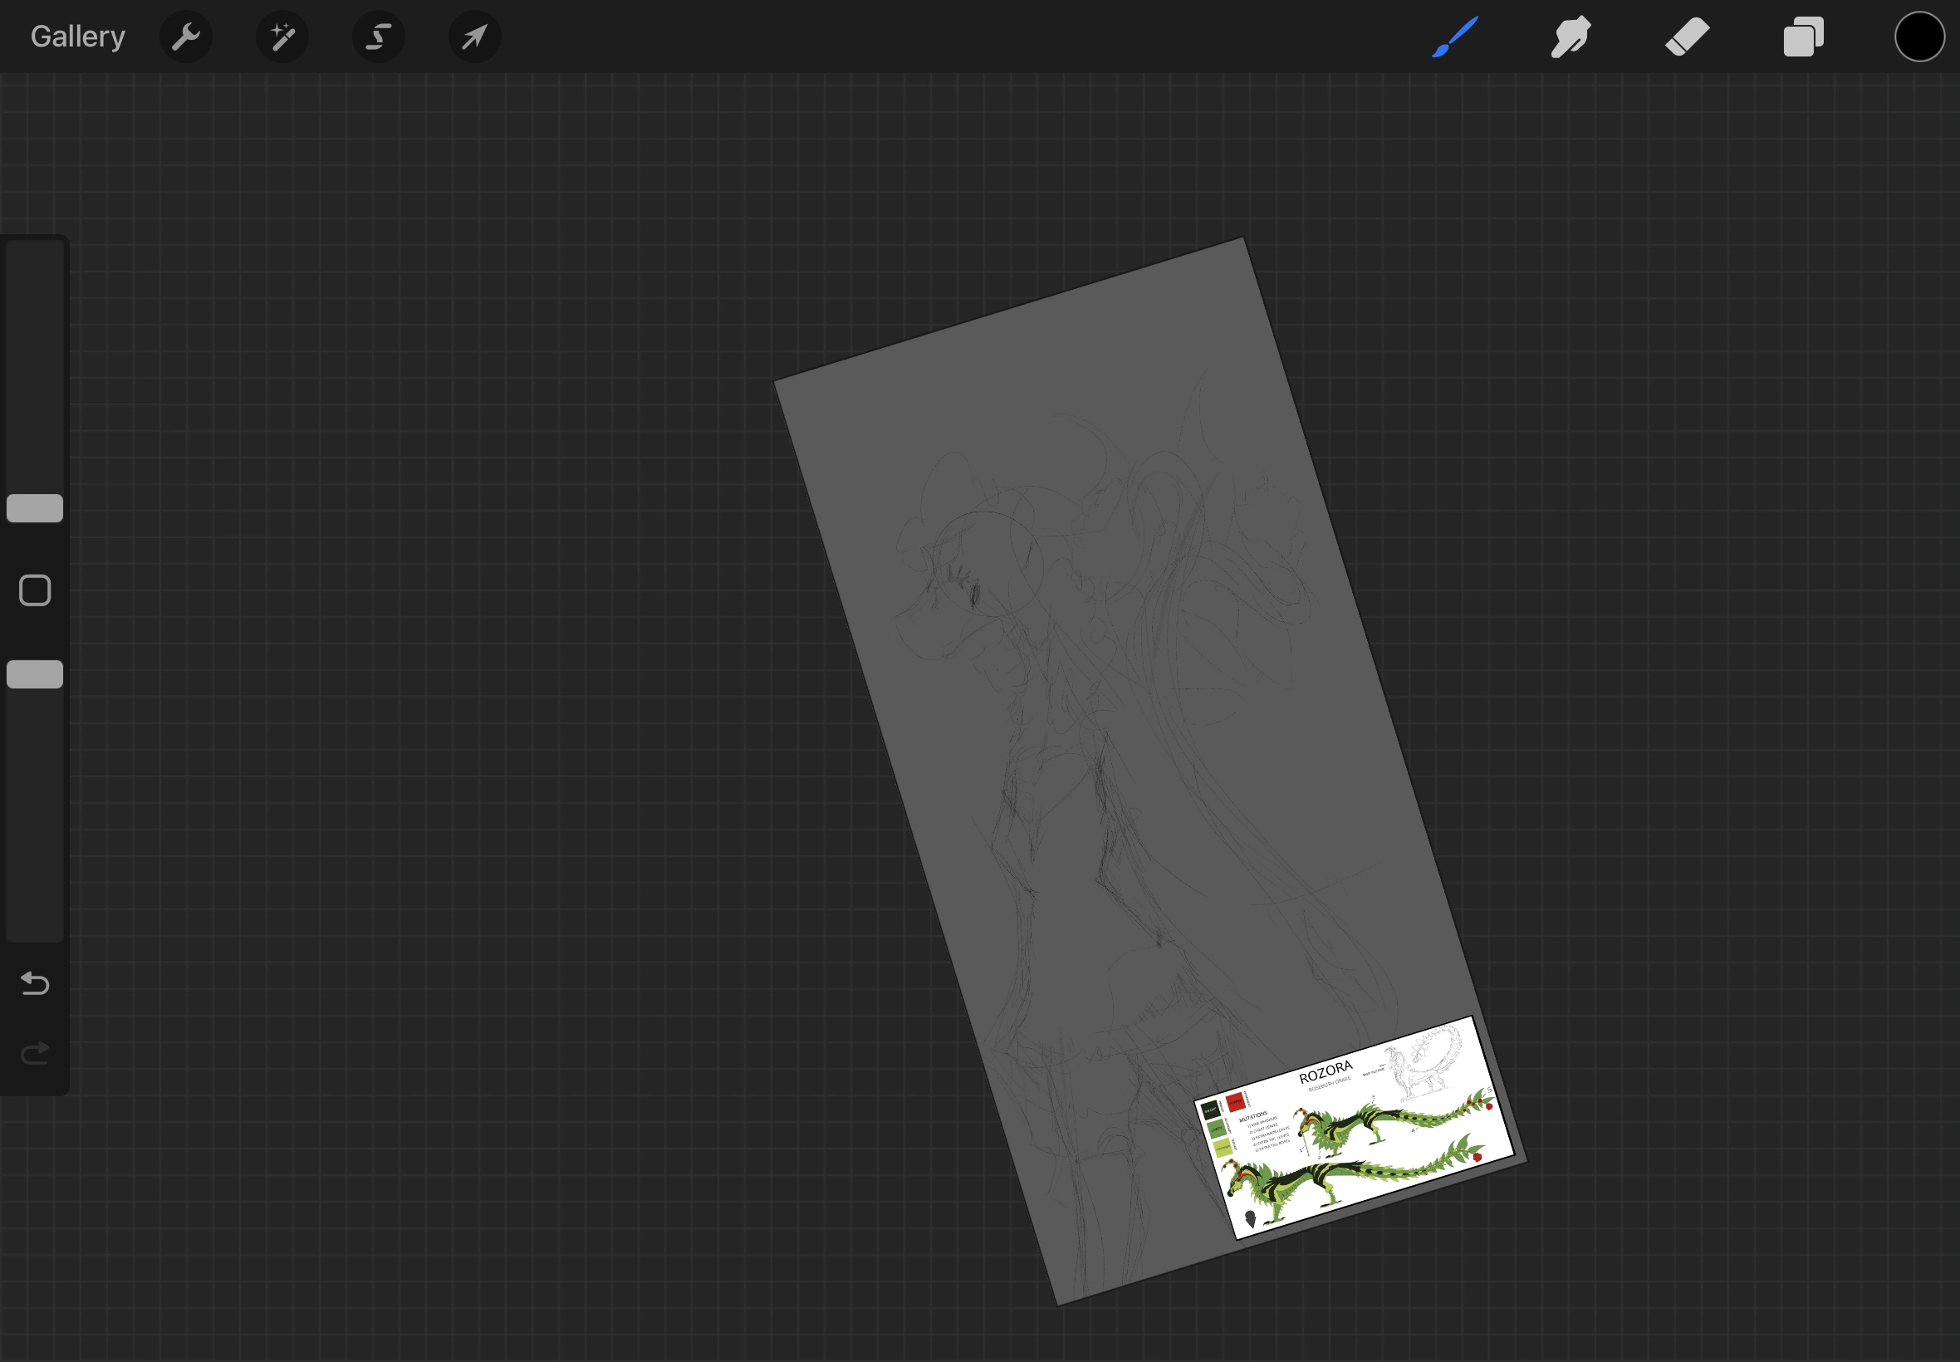
Task: Select the Eraser tool
Action: (1687, 37)
